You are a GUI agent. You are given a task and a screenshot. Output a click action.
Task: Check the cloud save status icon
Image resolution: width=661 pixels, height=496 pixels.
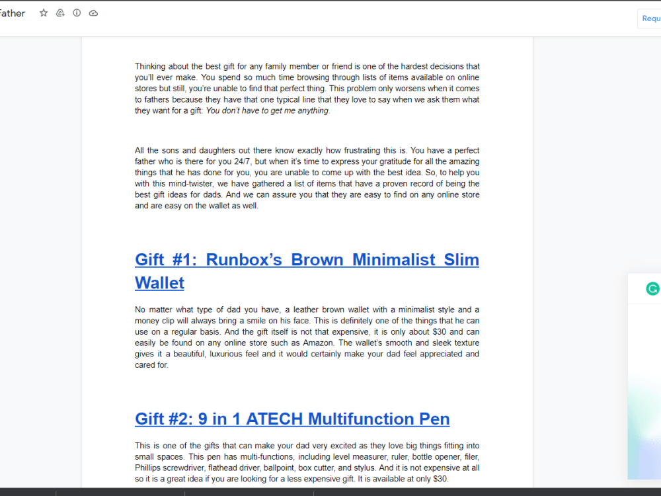[94, 13]
